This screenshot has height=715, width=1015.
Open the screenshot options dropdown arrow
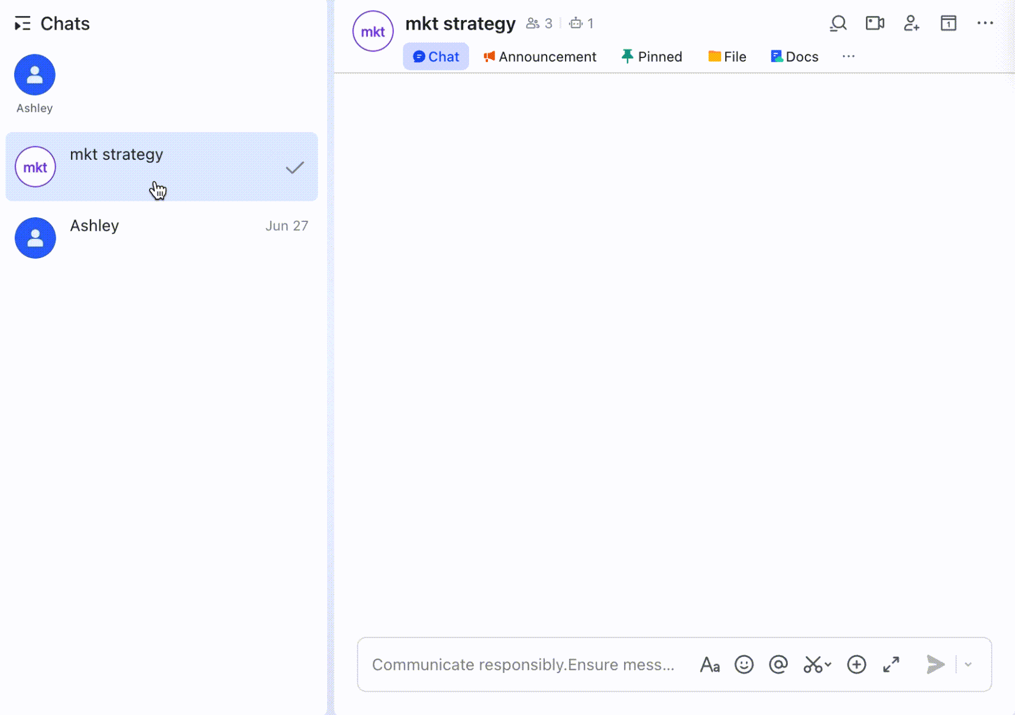[827, 664]
